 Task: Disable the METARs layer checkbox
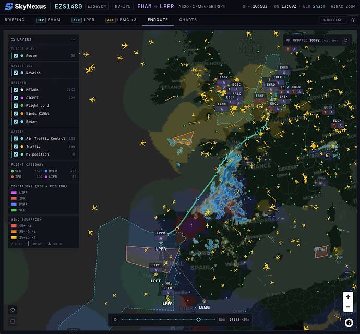coord(16,90)
